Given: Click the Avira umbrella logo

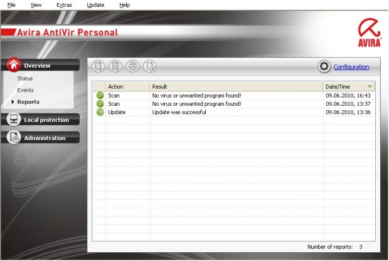Looking at the screenshot, I should pos(369,33).
